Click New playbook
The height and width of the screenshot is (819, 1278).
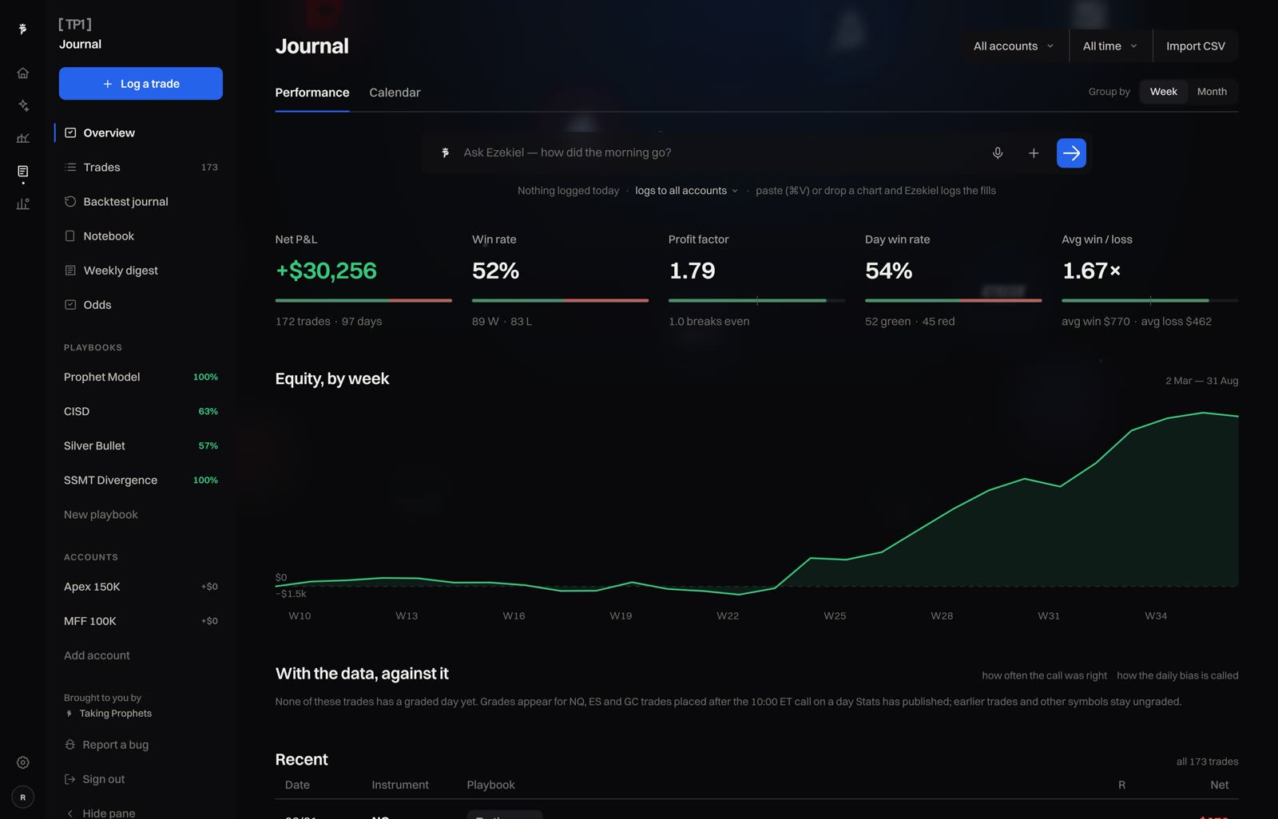(x=101, y=514)
